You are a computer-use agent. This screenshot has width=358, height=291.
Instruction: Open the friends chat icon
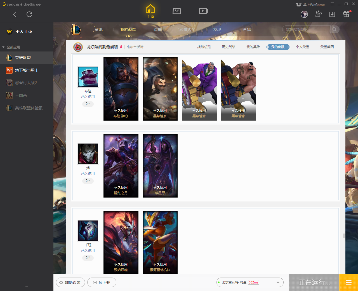coord(318,14)
